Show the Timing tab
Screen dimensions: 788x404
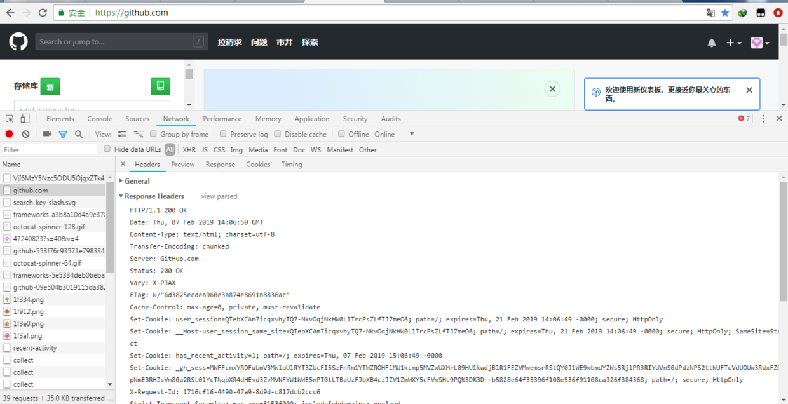tap(292, 165)
